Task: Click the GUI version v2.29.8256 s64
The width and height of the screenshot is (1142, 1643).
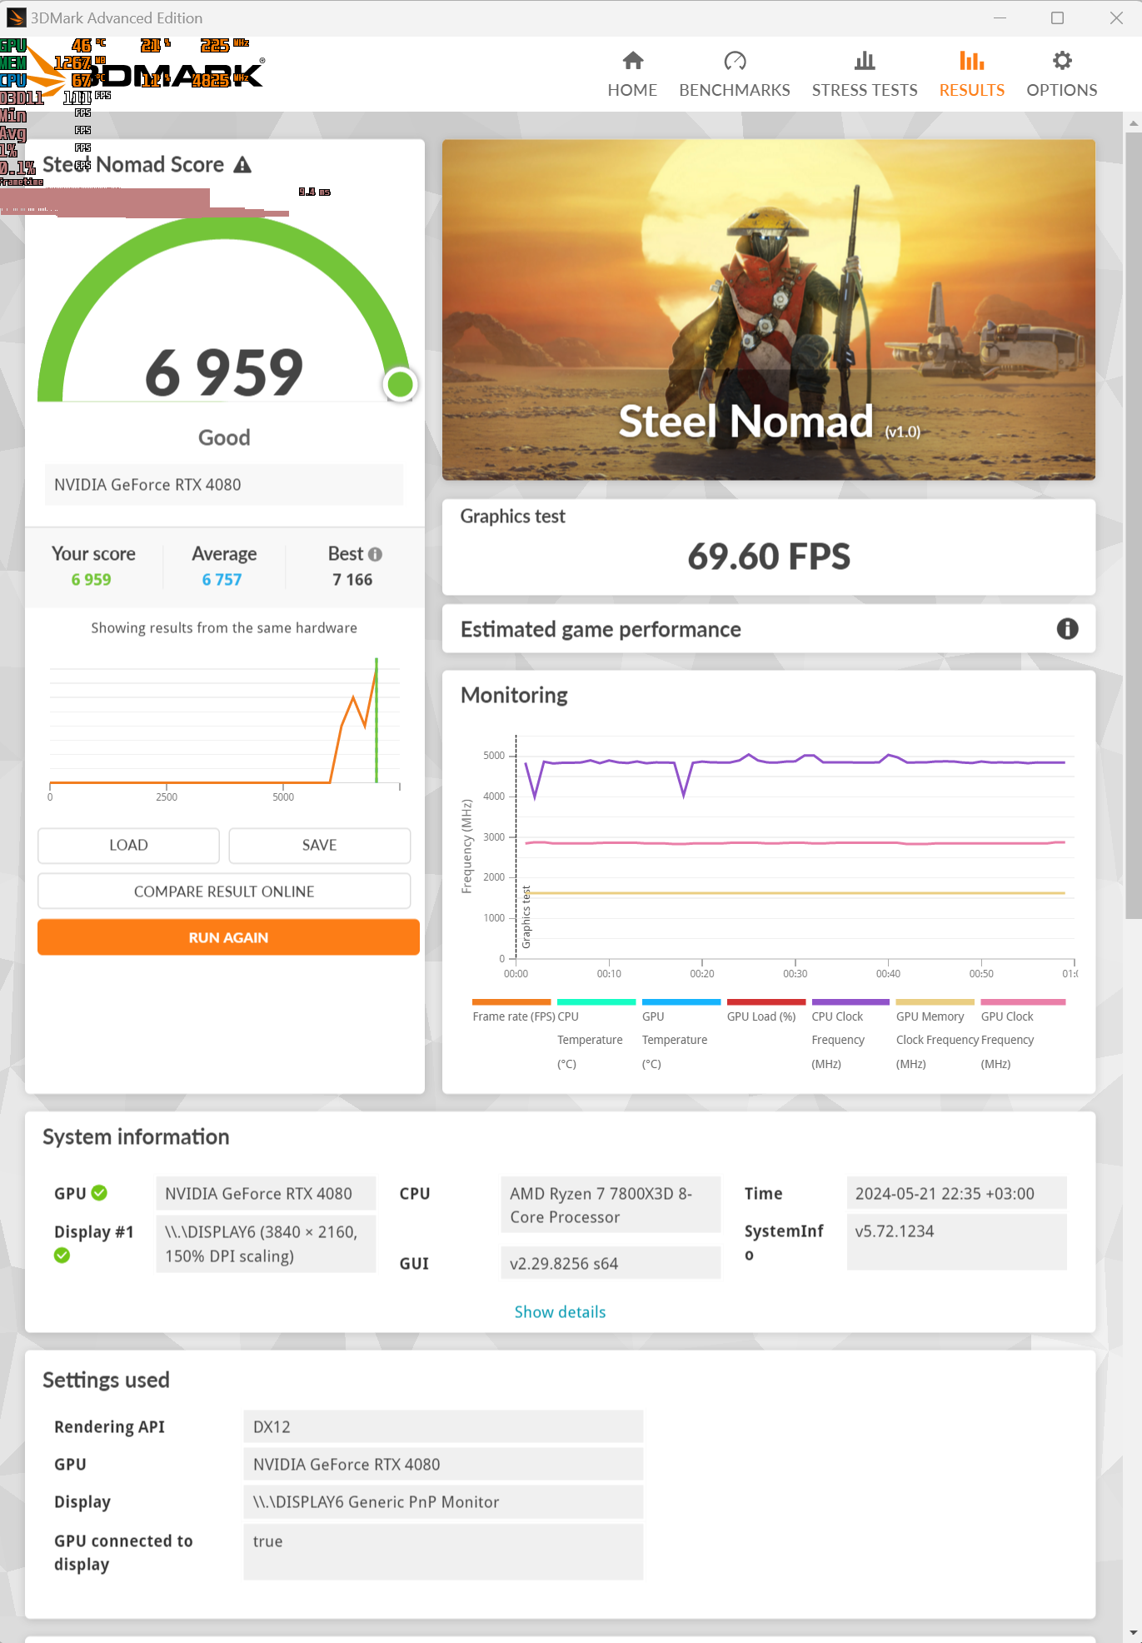Action: [x=611, y=1263]
